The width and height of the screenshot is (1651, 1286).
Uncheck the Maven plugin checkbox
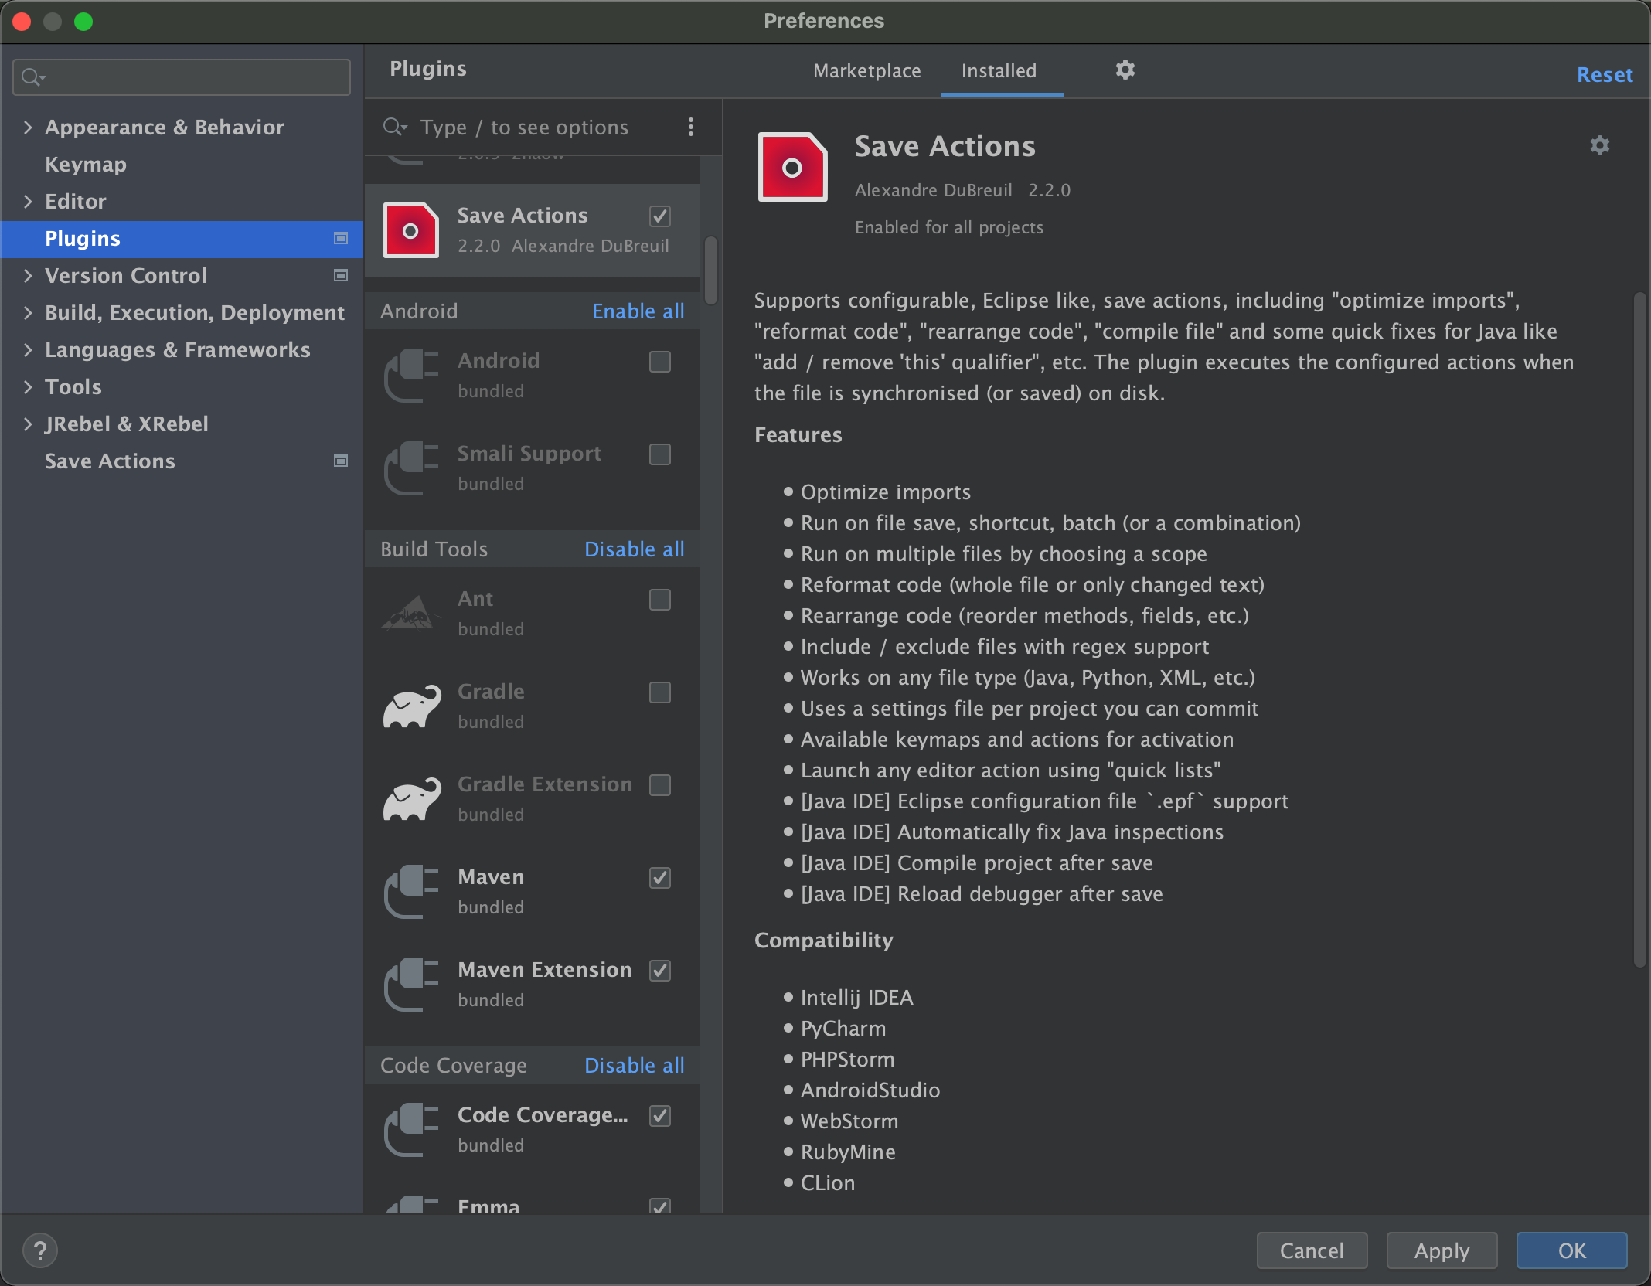(x=660, y=878)
